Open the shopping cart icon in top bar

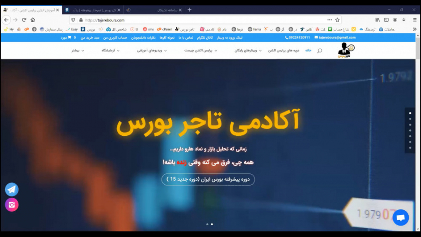coord(70,37)
